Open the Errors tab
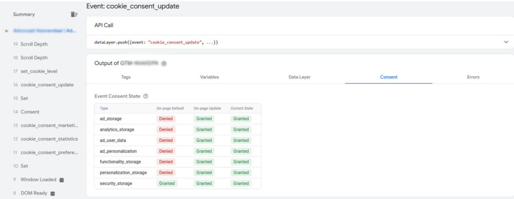 click(473, 77)
